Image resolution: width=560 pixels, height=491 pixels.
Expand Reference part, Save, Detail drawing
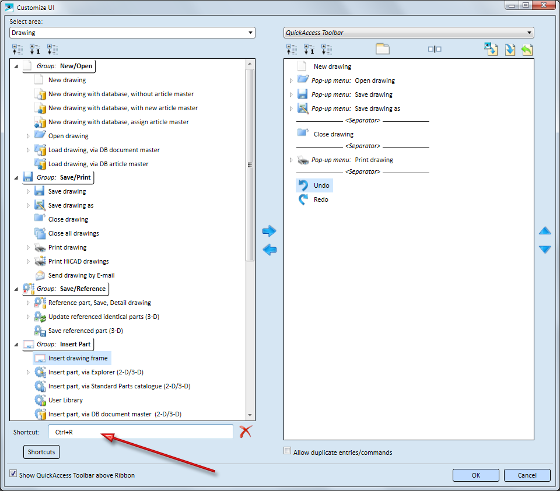28,303
